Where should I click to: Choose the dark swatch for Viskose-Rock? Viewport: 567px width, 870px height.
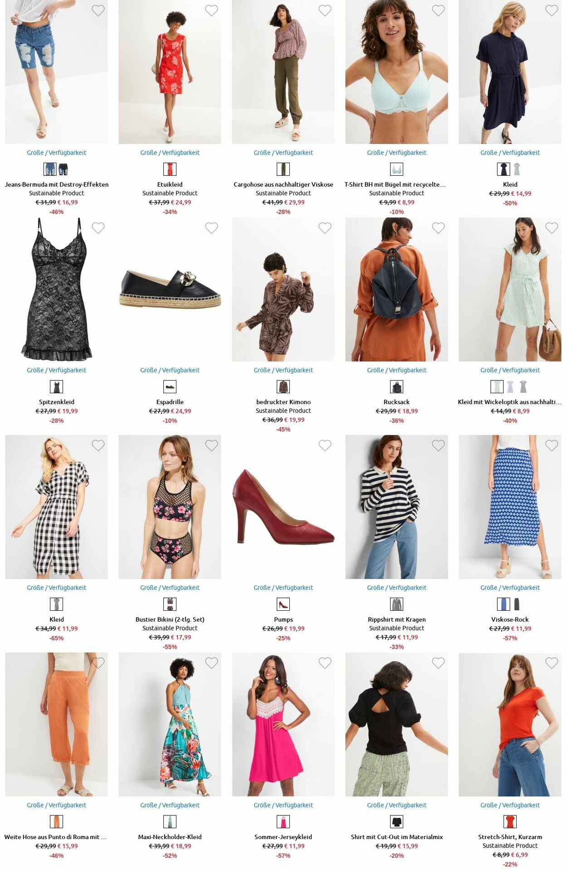517,604
